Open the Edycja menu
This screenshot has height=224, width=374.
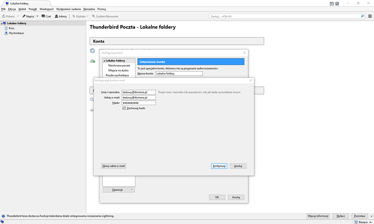[x=12, y=9]
